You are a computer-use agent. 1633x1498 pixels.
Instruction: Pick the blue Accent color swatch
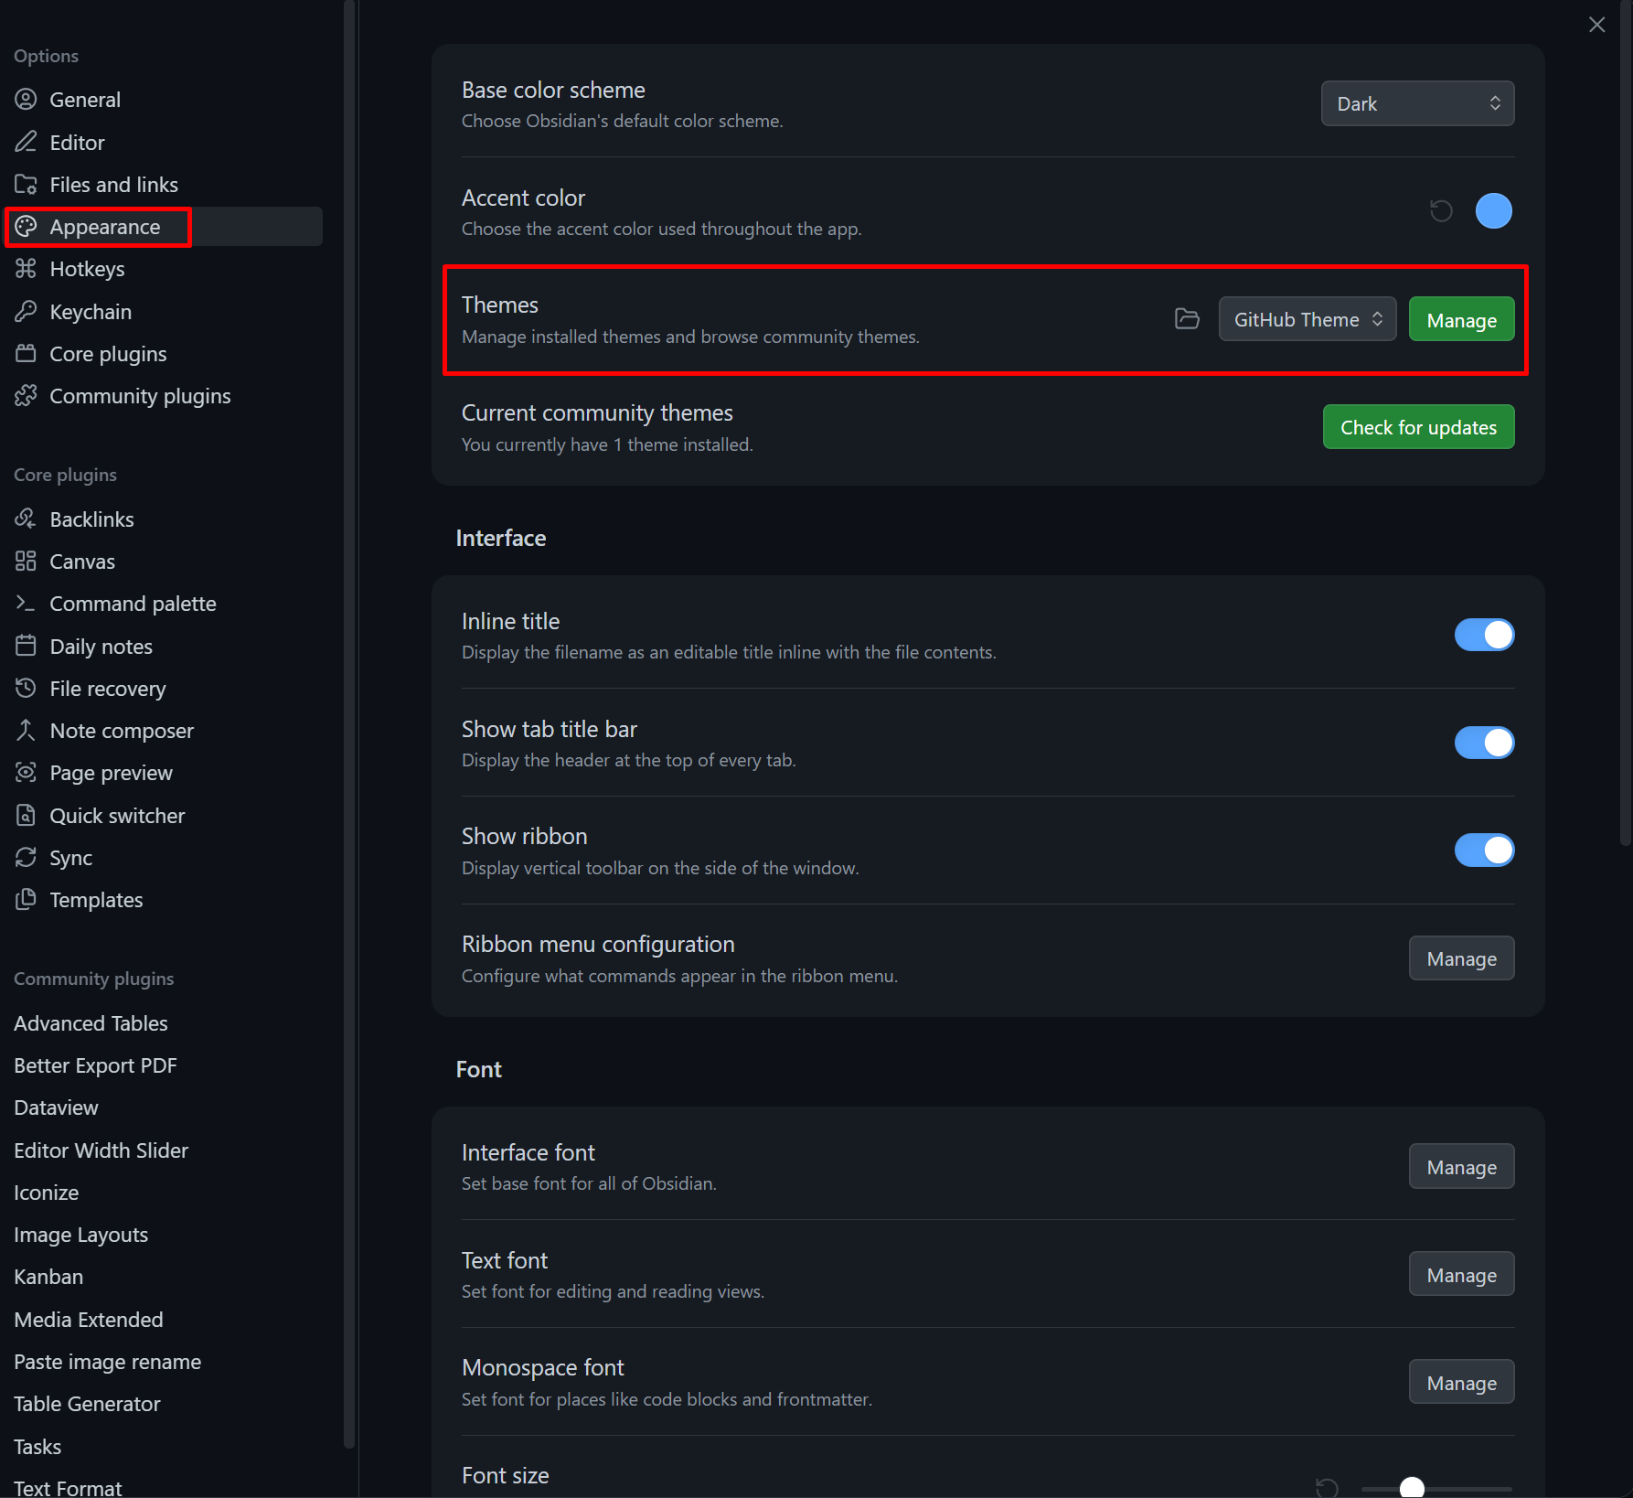(1493, 211)
